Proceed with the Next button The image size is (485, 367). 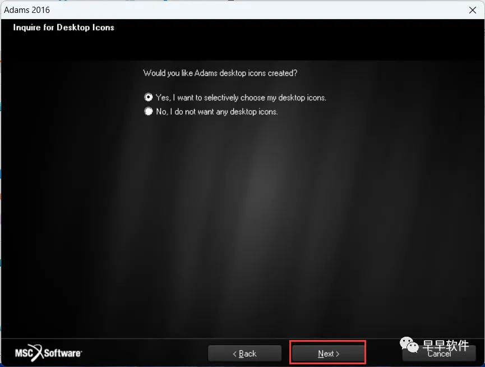pos(328,354)
